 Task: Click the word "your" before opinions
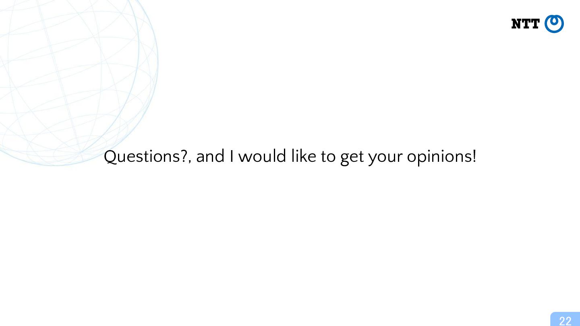click(x=385, y=158)
